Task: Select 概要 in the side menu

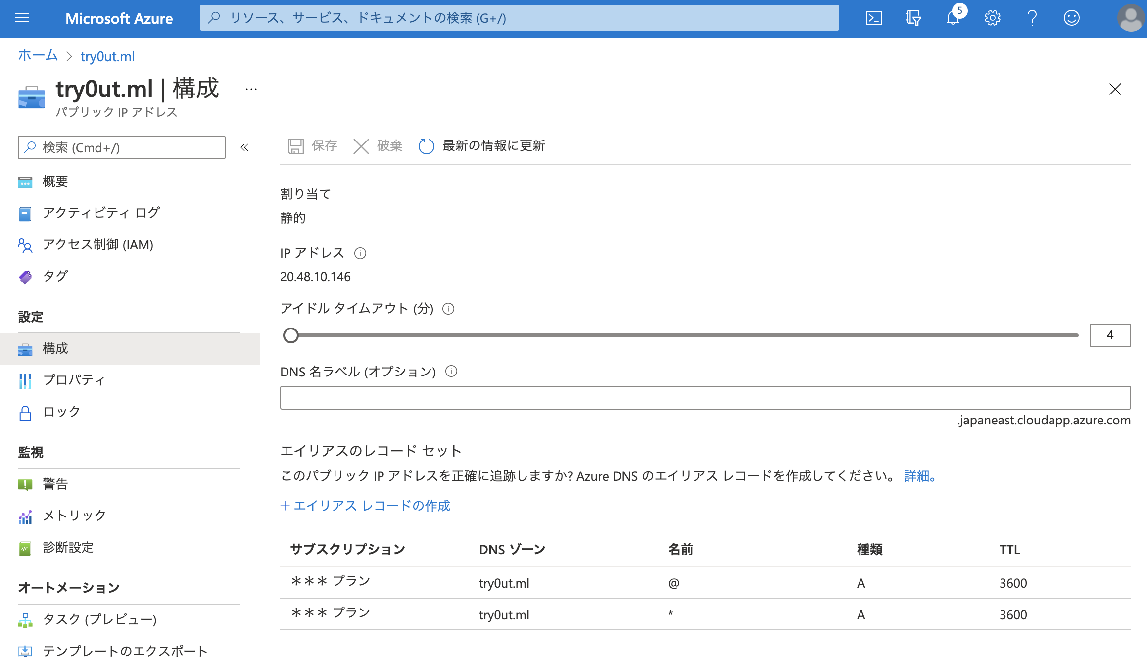Action: 55,182
